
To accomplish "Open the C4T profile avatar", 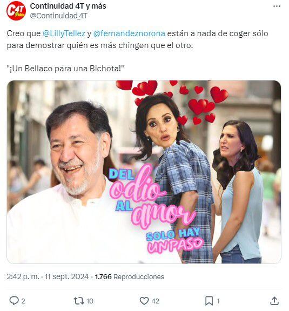I will 16,11.
